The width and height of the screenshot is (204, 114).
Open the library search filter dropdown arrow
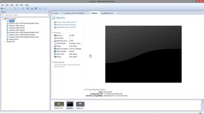(x=48, y=15)
